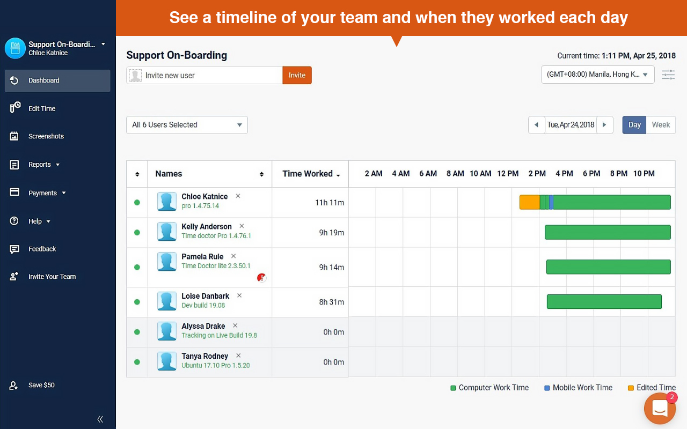Keep Day view selected in the toggle
The height and width of the screenshot is (429, 687).
(x=634, y=124)
